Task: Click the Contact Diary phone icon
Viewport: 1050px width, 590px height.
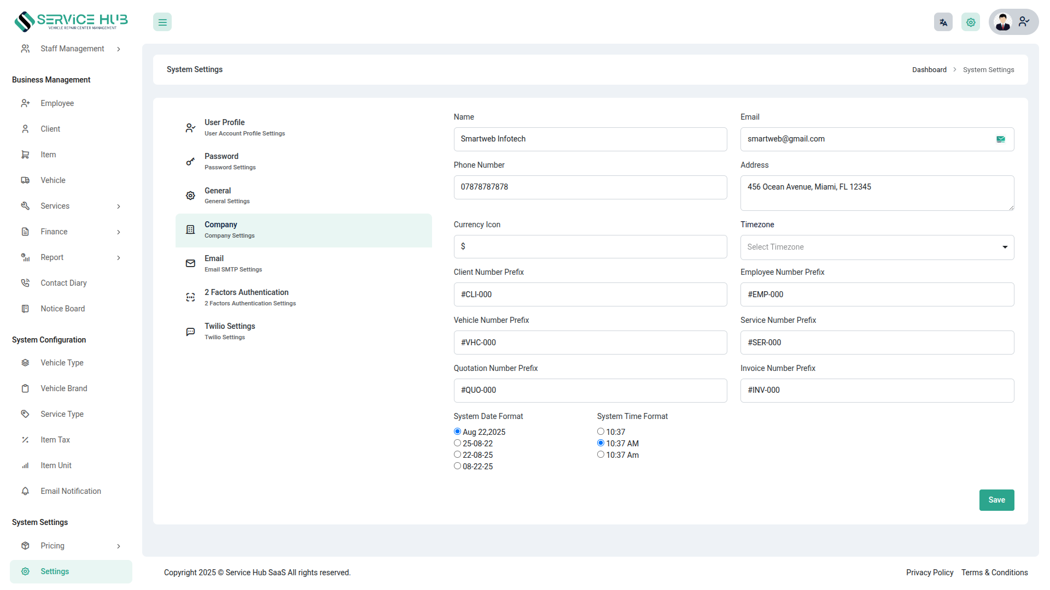Action: click(x=25, y=283)
